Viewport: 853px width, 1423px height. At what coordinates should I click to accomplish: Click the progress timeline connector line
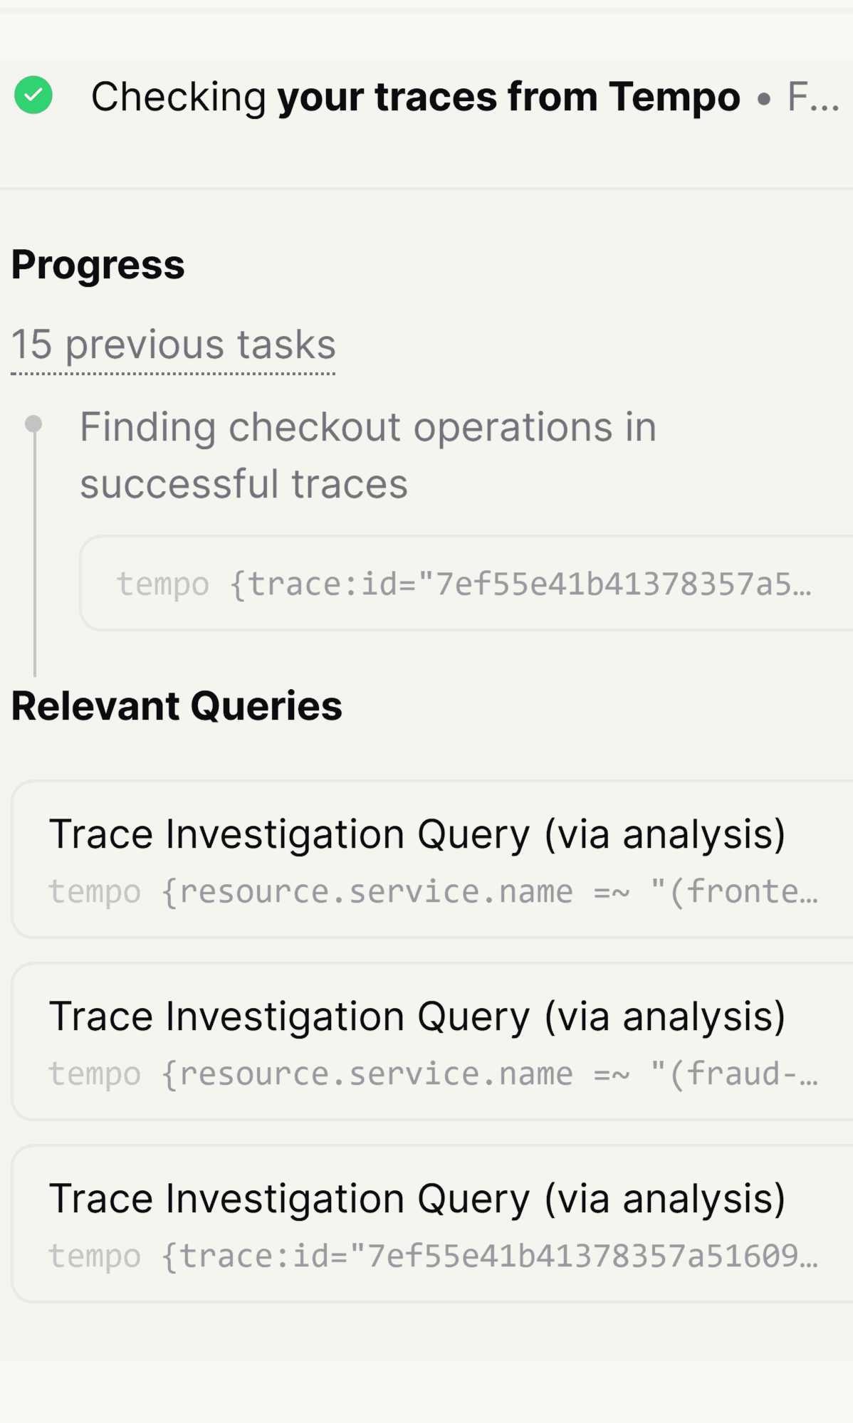point(34,555)
